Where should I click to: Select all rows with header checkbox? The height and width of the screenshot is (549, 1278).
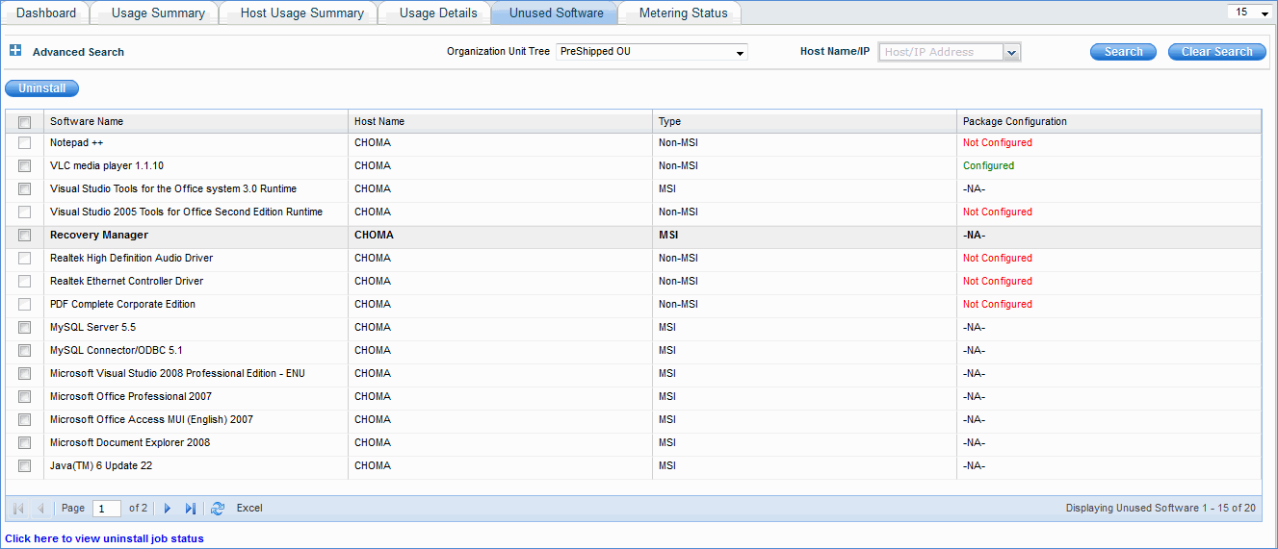tap(25, 122)
